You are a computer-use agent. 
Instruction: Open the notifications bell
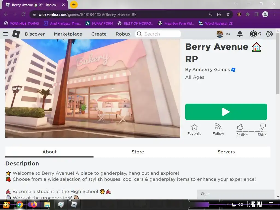tap(240, 34)
